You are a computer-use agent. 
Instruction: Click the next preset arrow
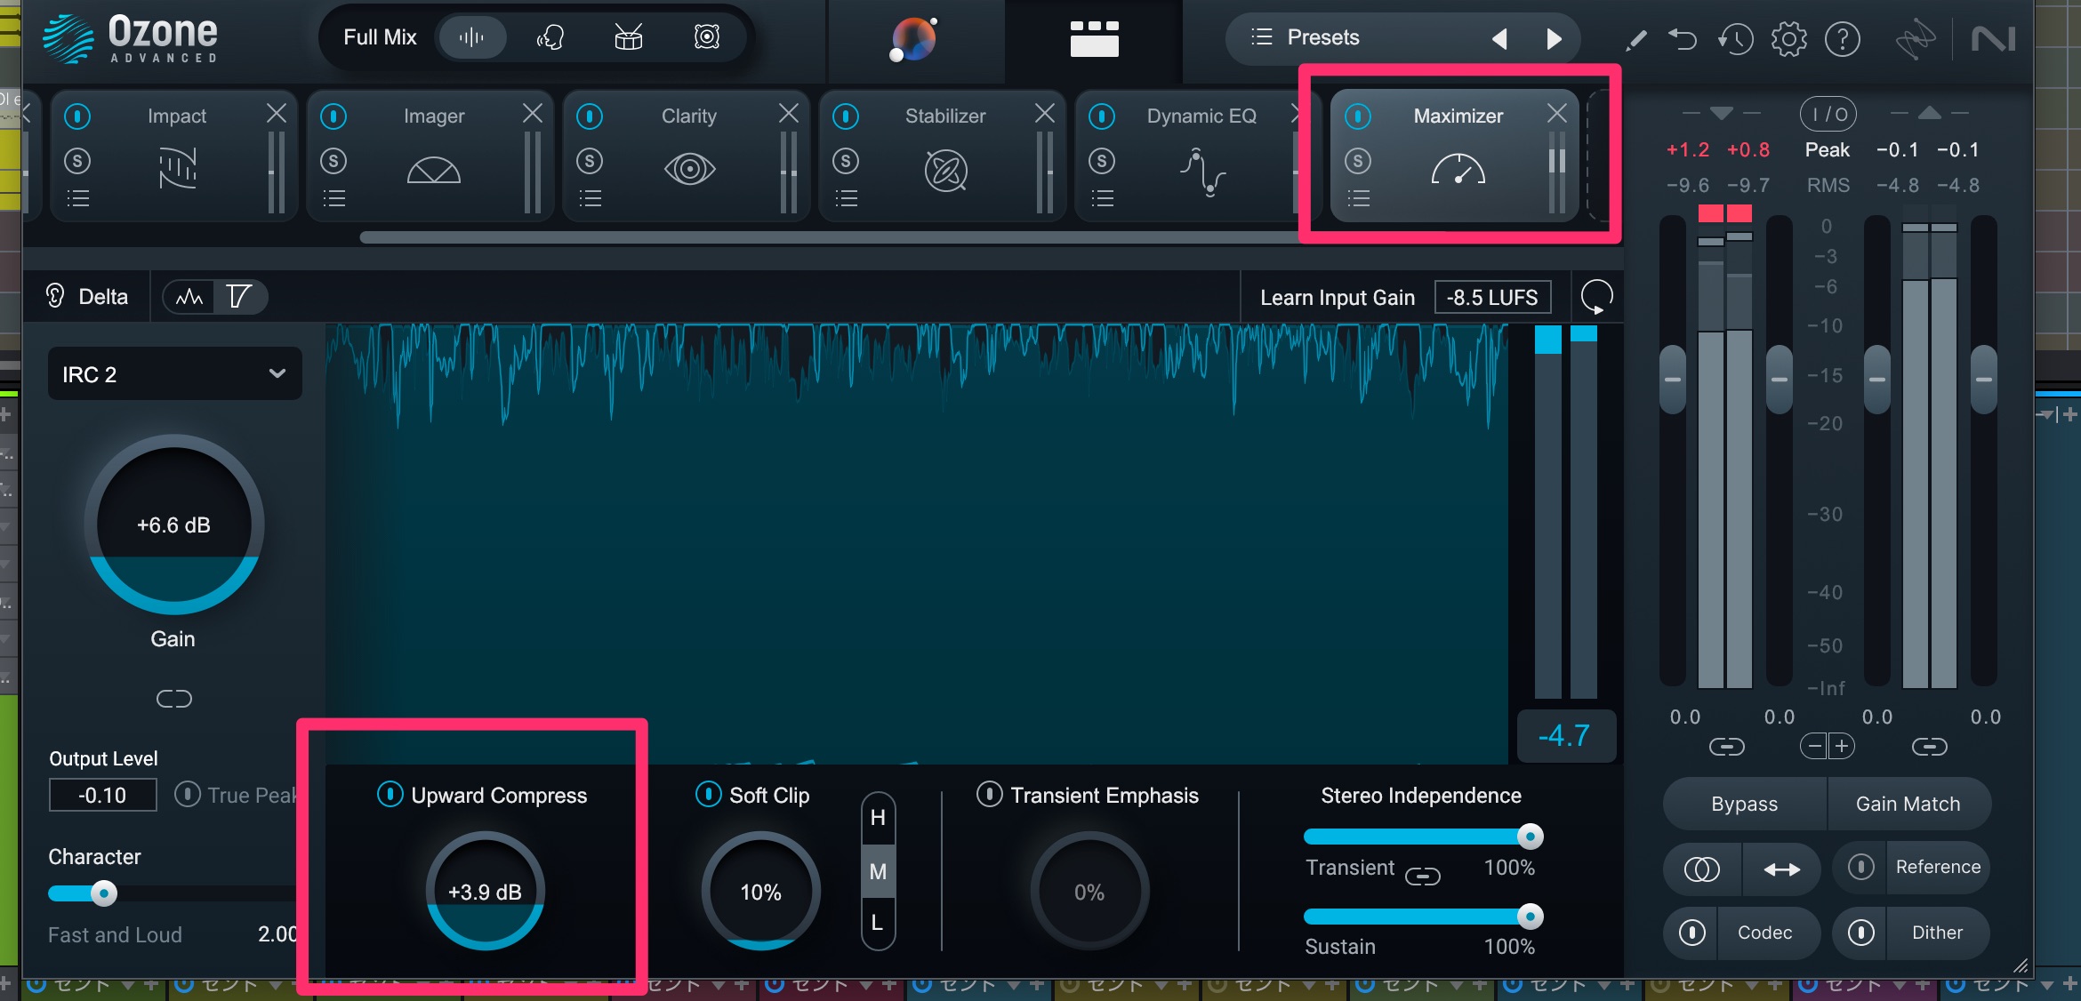point(1554,38)
